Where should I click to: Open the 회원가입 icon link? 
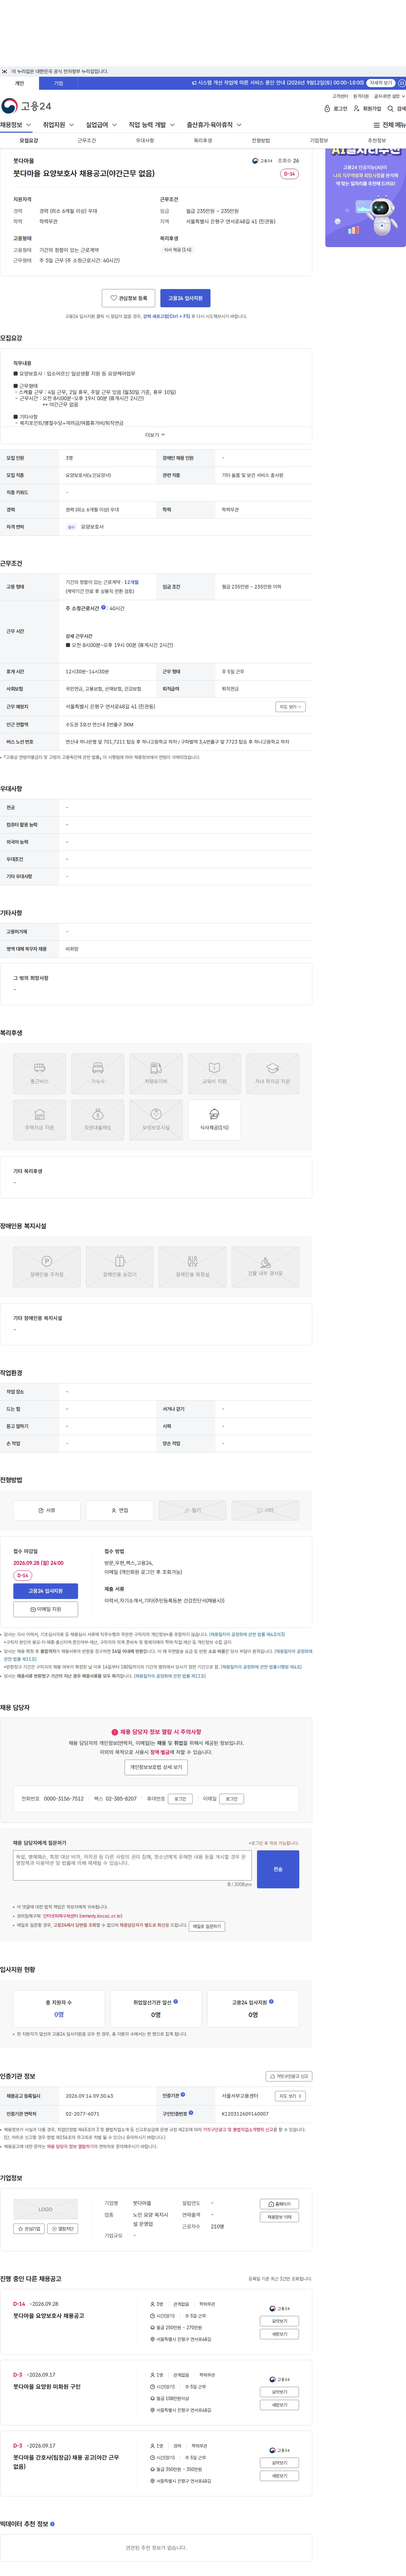[x=367, y=108]
